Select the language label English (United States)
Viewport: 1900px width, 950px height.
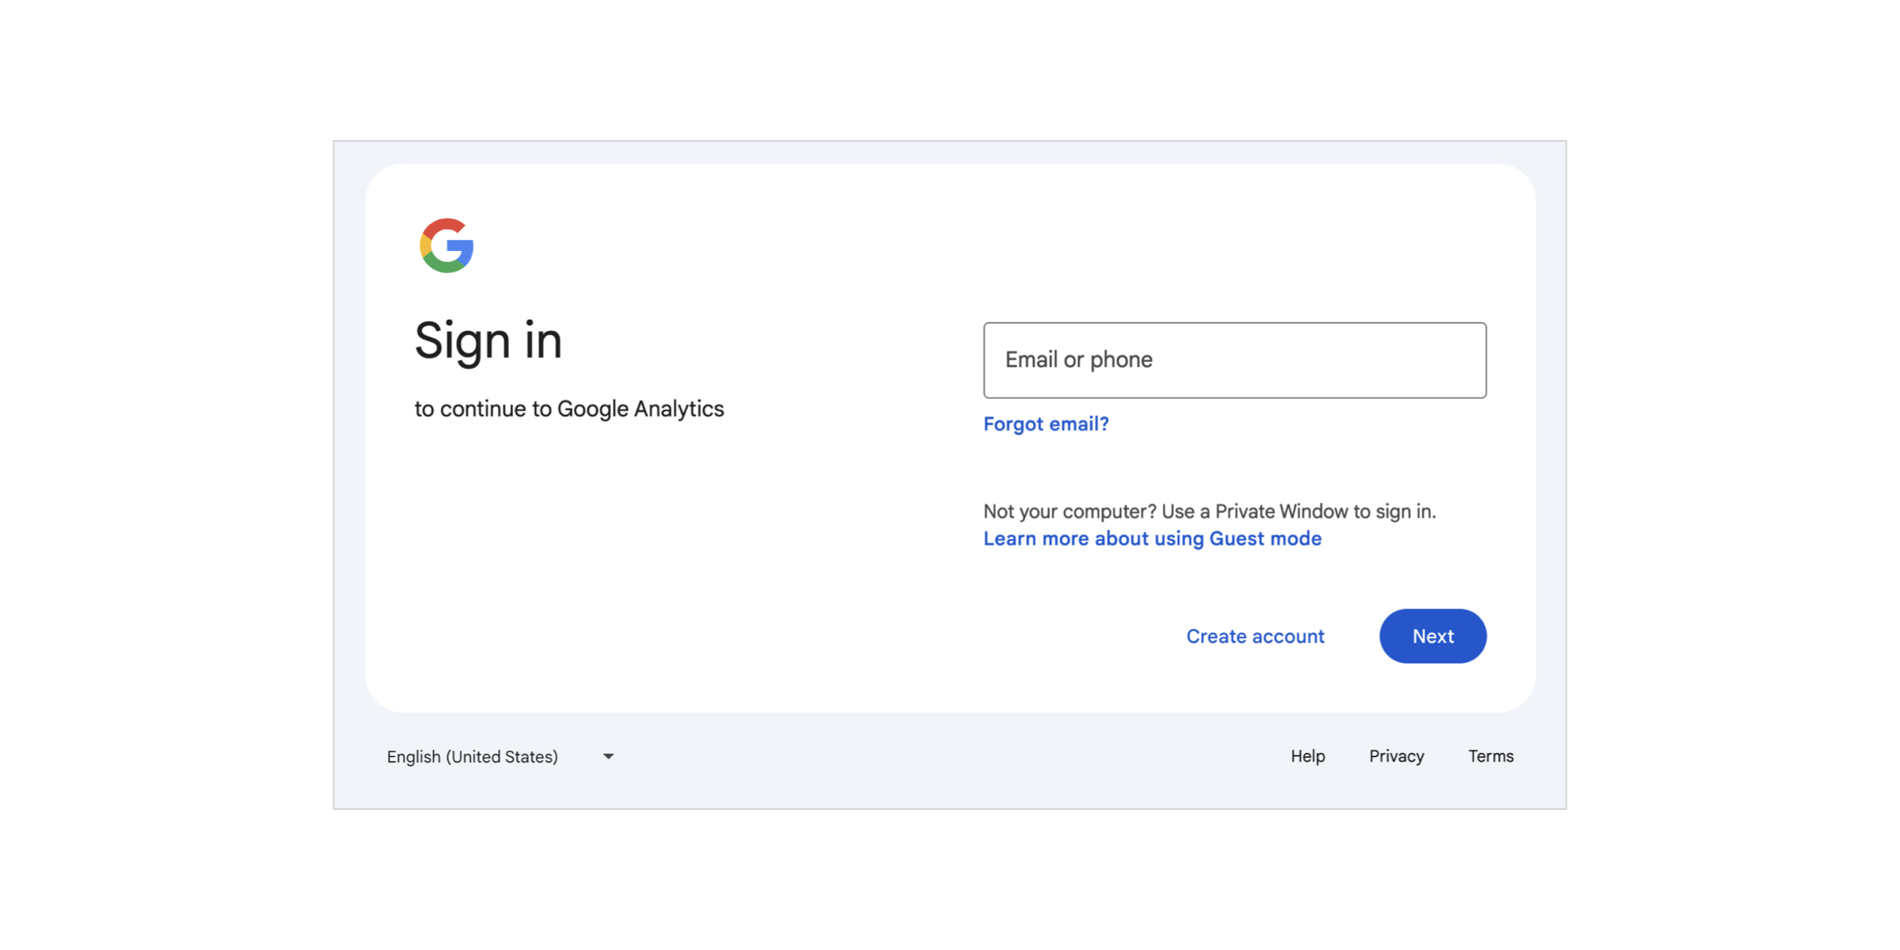point(473,757)
